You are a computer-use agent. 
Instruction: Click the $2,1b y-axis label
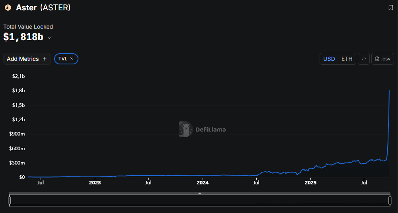tap(19, 76)
